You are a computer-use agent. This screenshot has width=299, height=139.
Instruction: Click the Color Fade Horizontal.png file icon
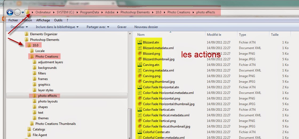point(140,98)
